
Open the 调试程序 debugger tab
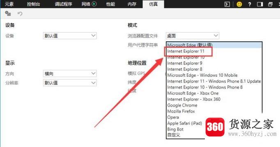click(x=63, y=4)
